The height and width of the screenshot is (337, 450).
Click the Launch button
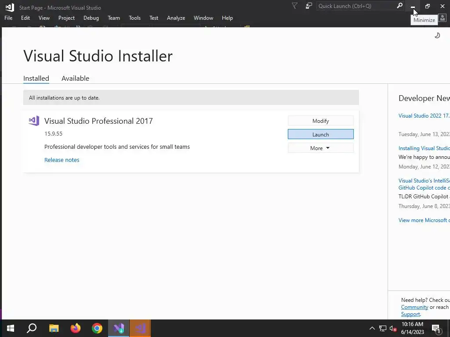pyautogui.click(x=320, y=134)
